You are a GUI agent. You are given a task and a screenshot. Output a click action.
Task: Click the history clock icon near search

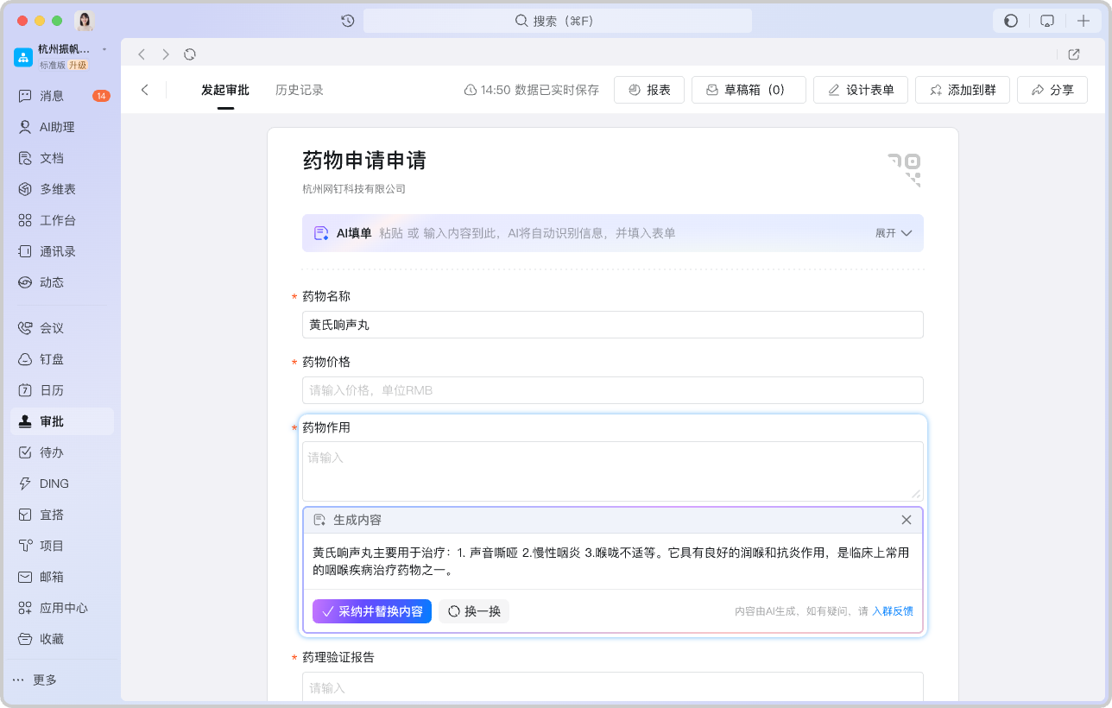tap(347, 21)
